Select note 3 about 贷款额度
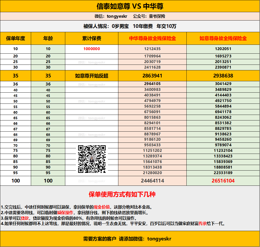260x247 pixels. coord(69,218)
